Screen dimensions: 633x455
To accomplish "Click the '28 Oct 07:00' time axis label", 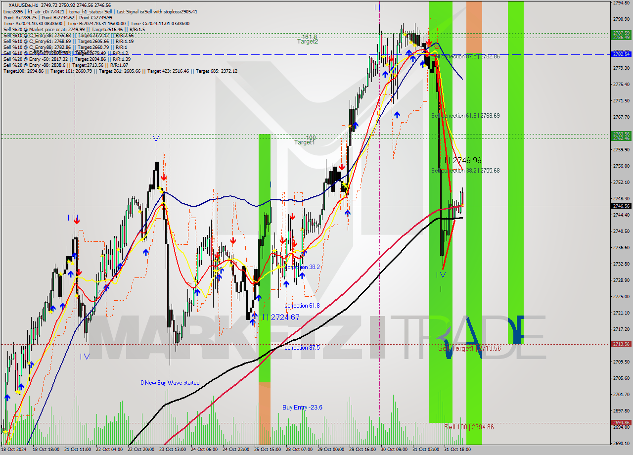I will click(299, 450).
